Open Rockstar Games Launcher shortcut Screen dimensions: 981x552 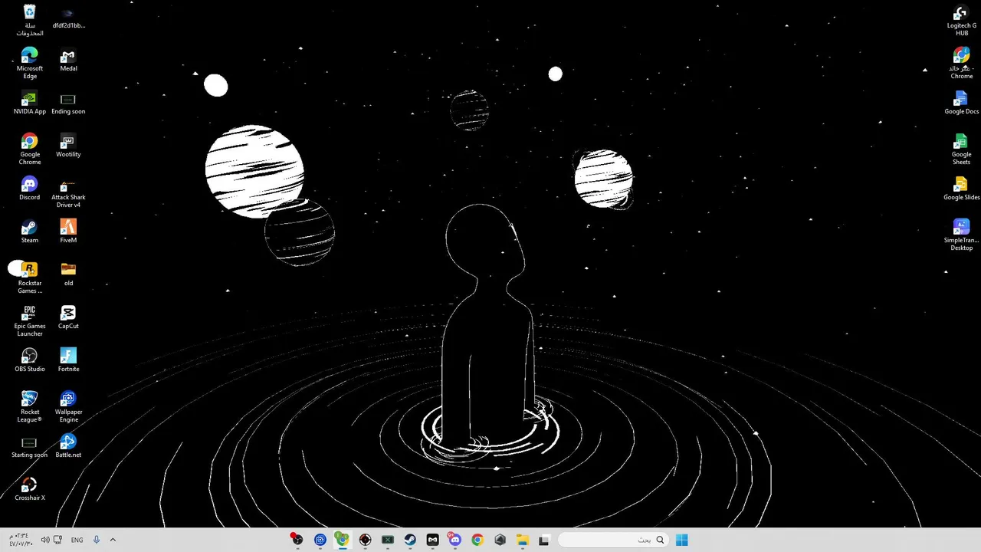[x=29, y=278]
